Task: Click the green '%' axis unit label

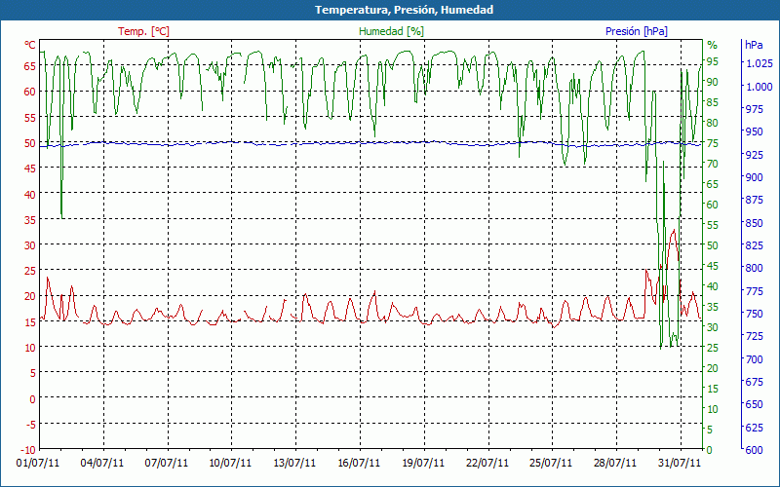Action: 713,45
